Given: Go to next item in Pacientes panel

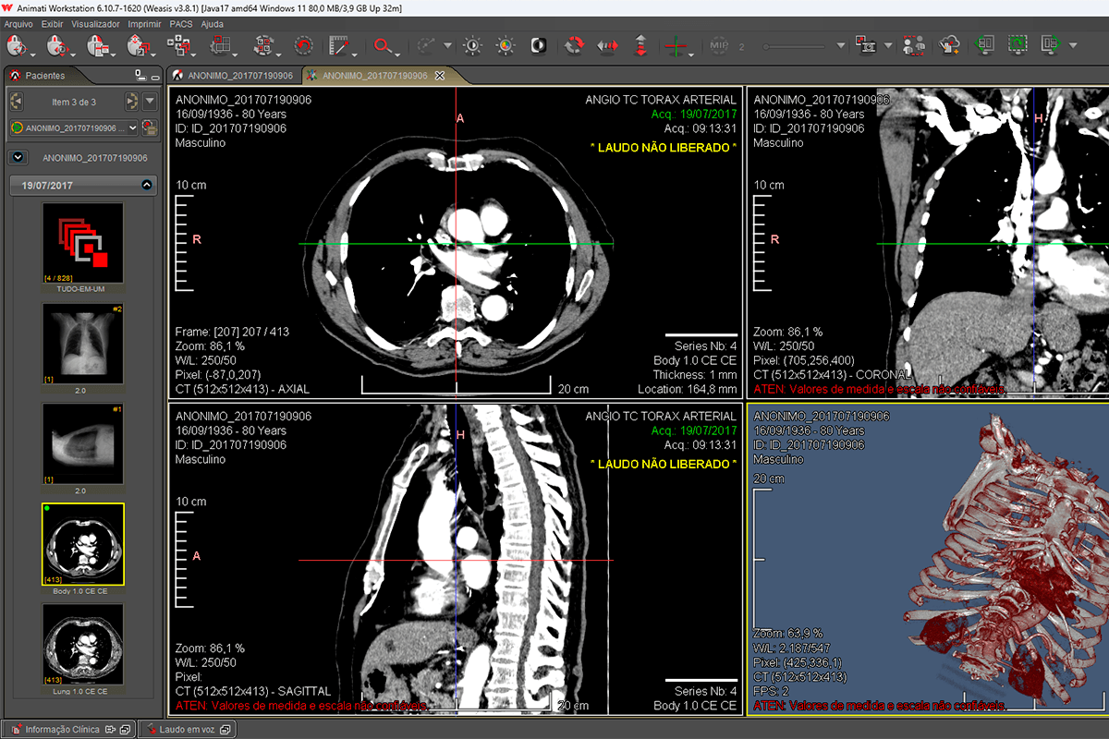Looking at the screenshot, I should click(x=131, y=102).
